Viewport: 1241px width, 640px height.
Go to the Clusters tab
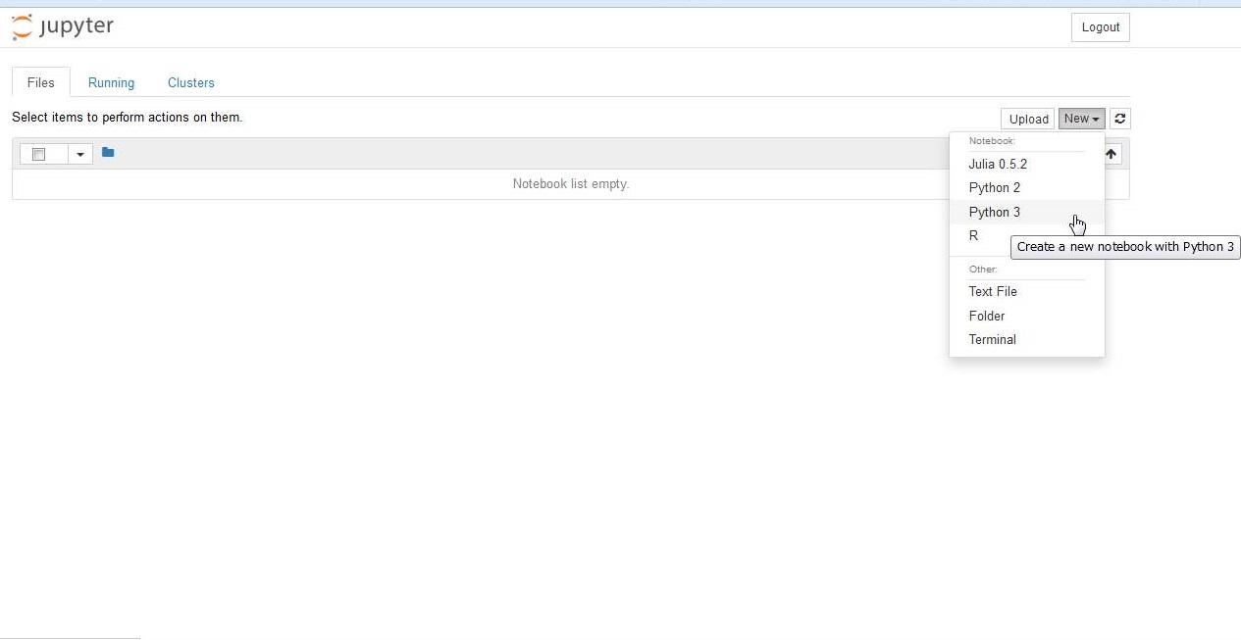[191, 82]
